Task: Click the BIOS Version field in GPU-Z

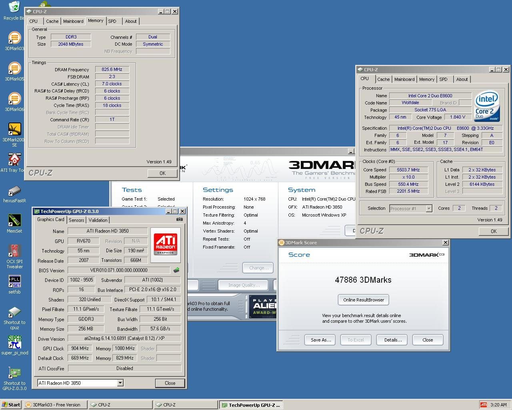Action: point(119,270)
